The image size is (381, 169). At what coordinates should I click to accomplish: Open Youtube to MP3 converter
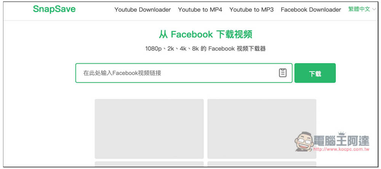[x=251, y=10]
